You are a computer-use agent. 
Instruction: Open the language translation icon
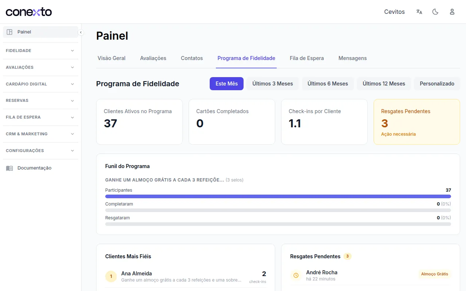pos(419,12)
